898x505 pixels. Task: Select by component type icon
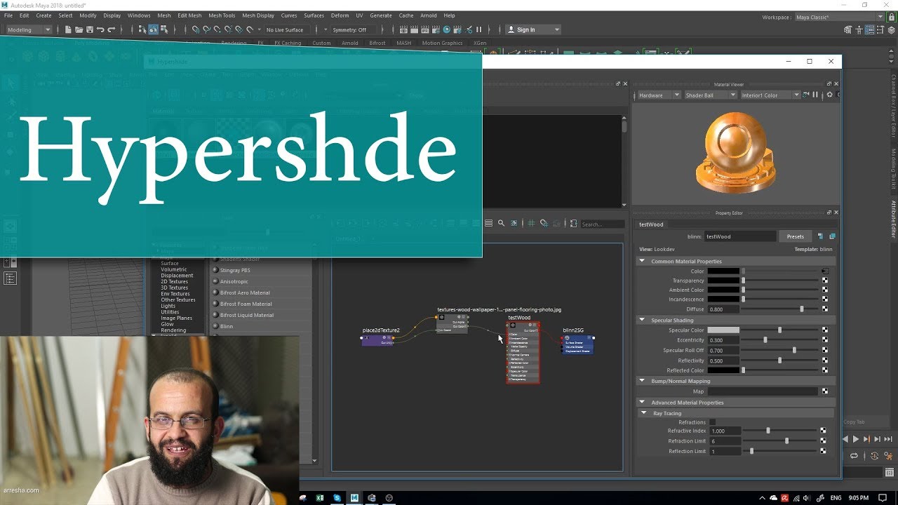tap(164, 29)
